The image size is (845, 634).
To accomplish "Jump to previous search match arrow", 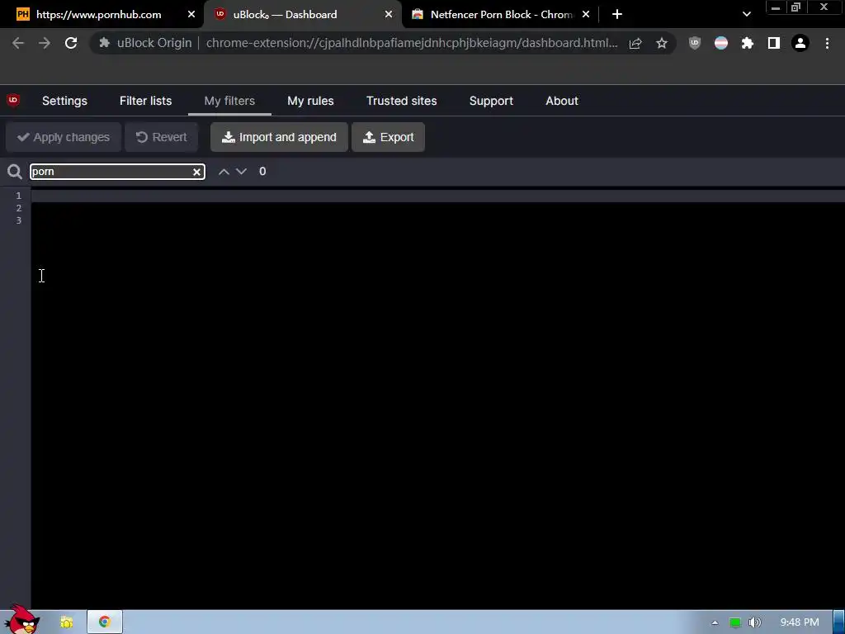I will coord(224,172).
